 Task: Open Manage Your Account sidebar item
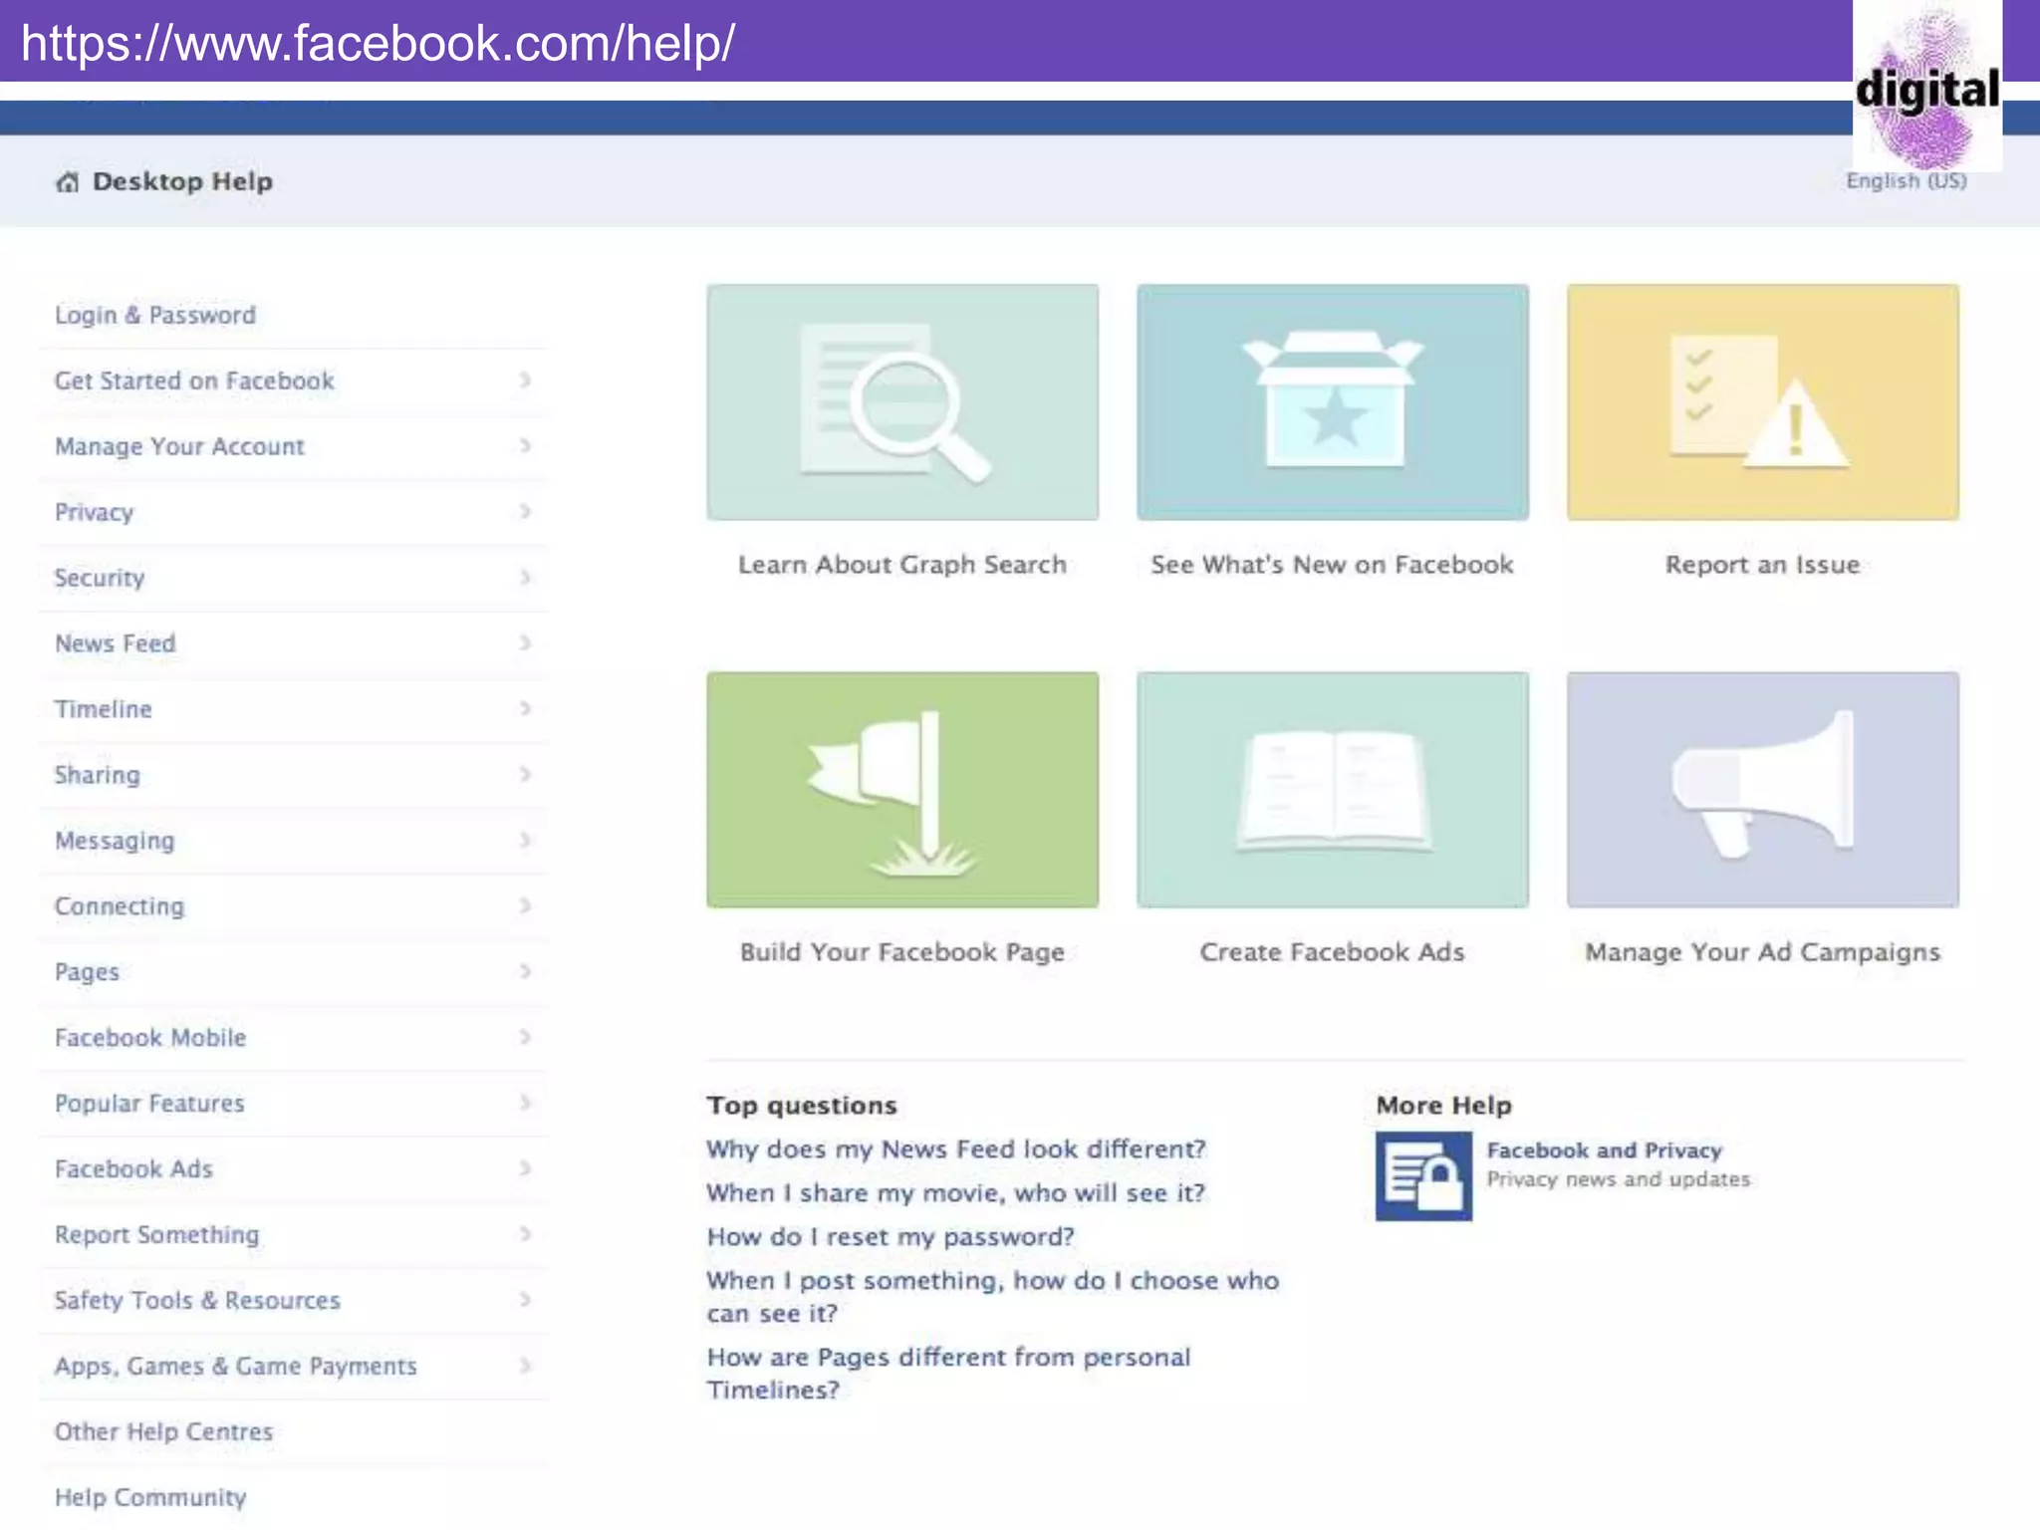point(179,446)
